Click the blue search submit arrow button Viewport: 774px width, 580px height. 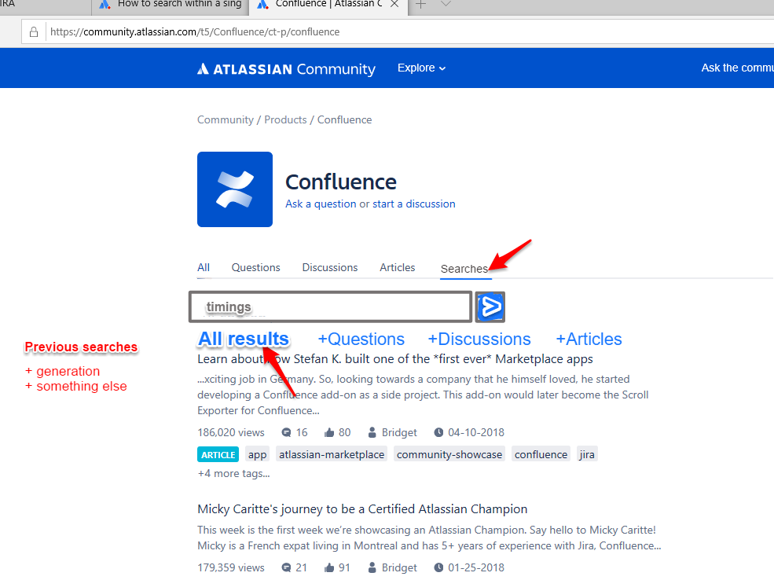point(490,307)
